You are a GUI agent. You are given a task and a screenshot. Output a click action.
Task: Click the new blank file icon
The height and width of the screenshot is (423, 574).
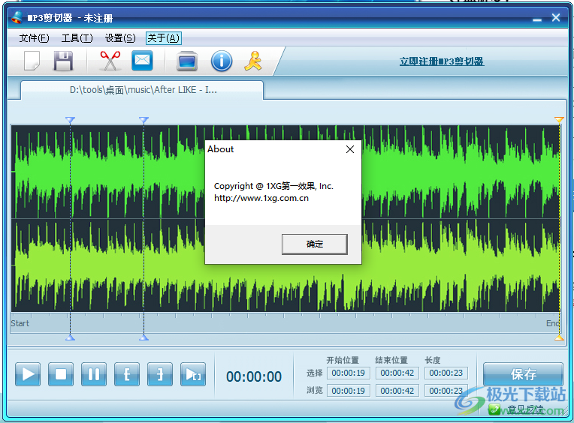[x=32, y=61]
